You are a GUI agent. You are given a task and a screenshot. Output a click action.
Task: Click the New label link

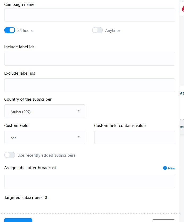pyautogui.click(x=172, y=168)
